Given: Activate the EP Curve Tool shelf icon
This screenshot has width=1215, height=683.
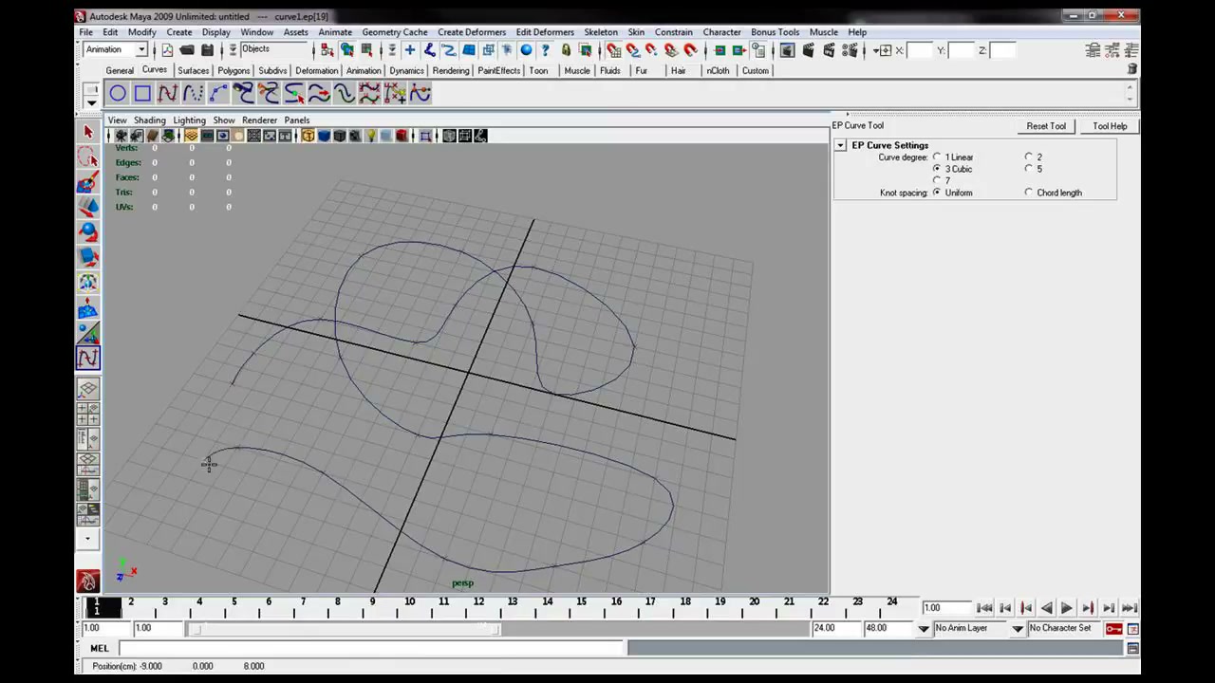Looking at the screenshot, I should tap(167, 93).
